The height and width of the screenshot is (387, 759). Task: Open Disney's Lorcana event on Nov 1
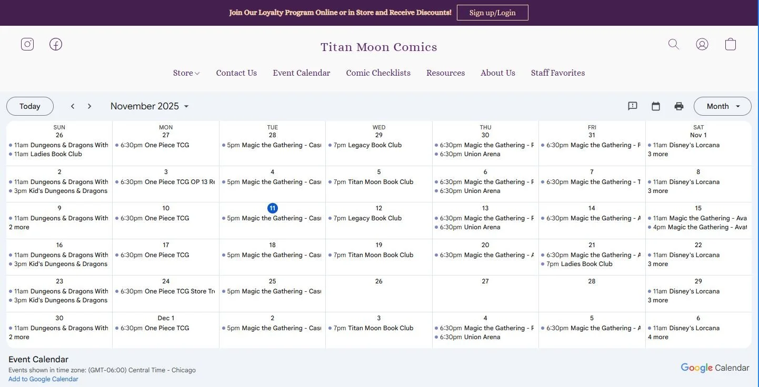pos(698,145)
